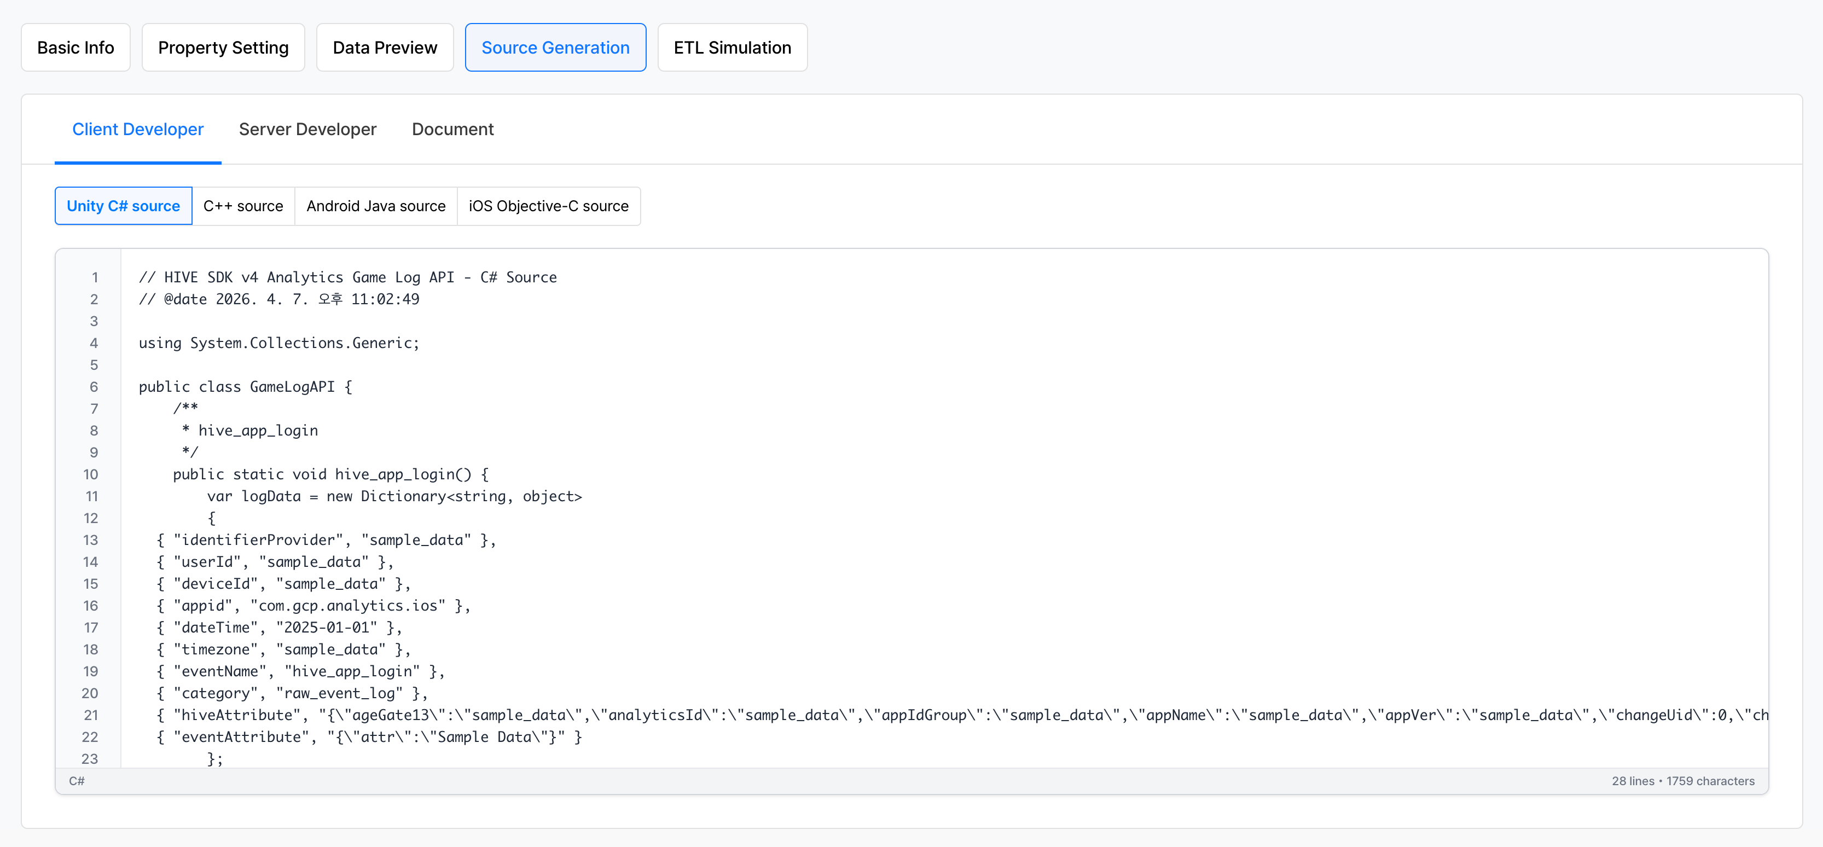Click the C# language label in status bar

(x=77, y=781)
